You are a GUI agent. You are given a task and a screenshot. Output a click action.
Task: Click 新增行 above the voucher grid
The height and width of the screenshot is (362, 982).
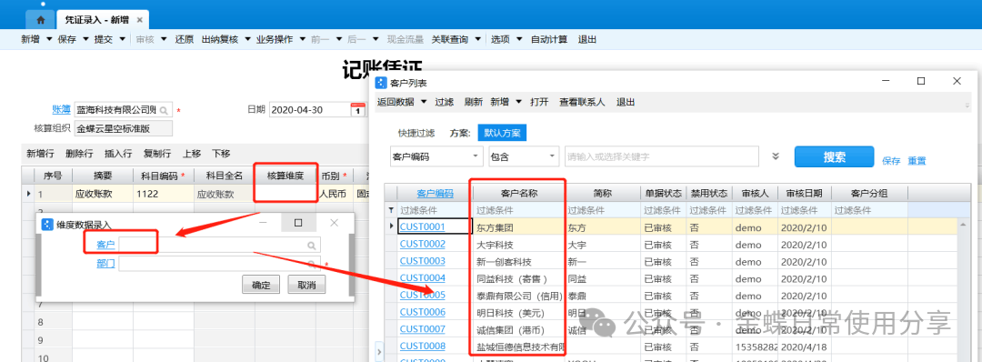(x=40, y=154)
